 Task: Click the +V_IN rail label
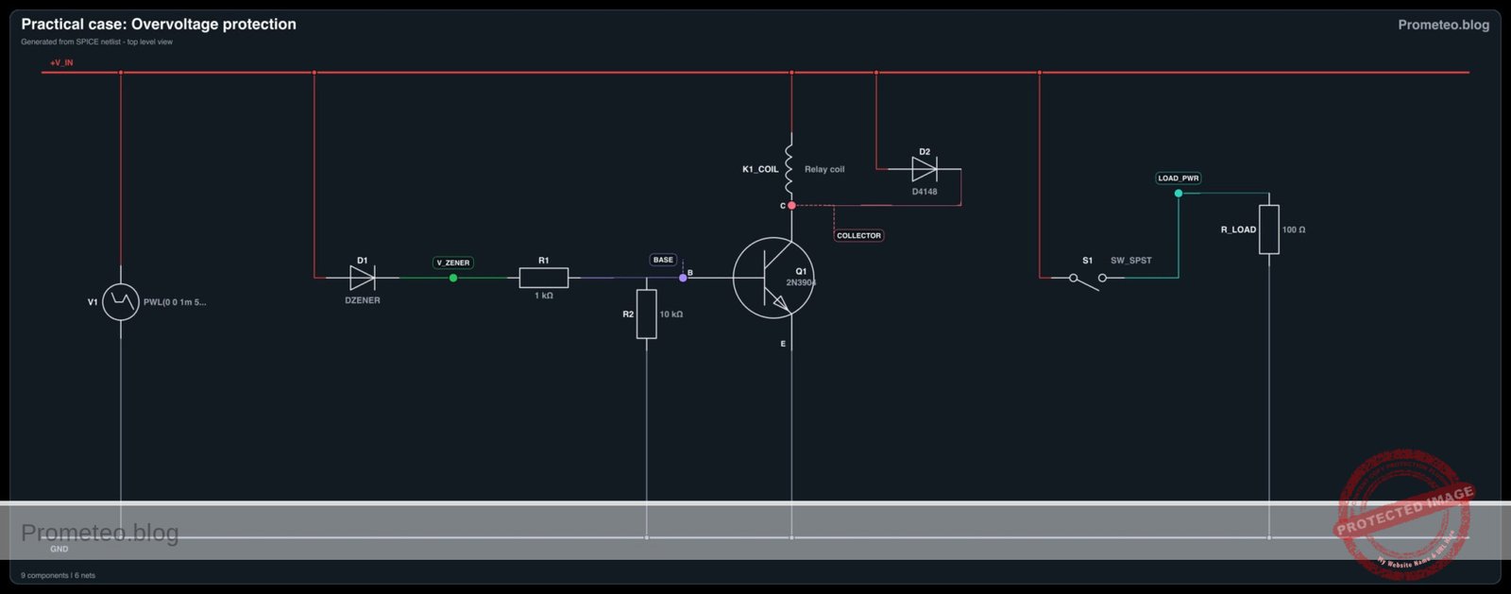pos(61,62)
